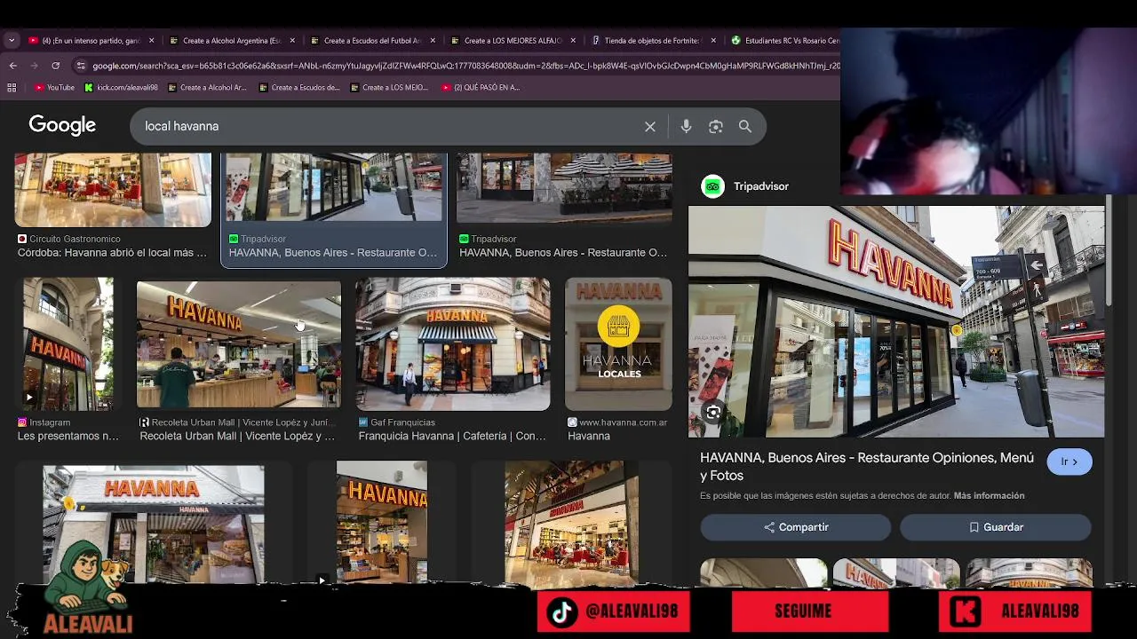Click the Tripadvisor source icon in preview panel
Image resolution: width=1137 pixels, height=639 pixels.
click(712, 186)
